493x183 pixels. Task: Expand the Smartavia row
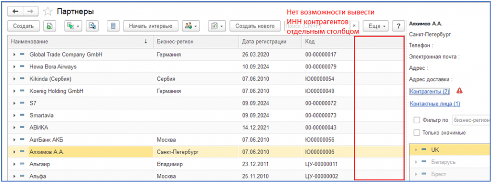[14, 116]
